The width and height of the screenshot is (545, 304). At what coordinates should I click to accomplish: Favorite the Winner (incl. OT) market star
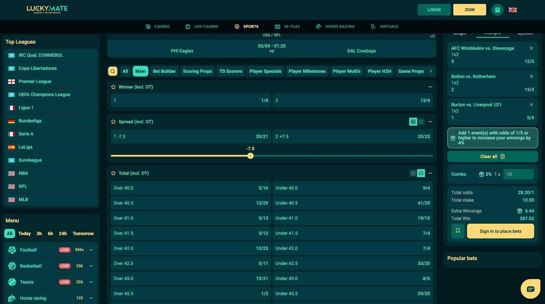coord(113,87)
